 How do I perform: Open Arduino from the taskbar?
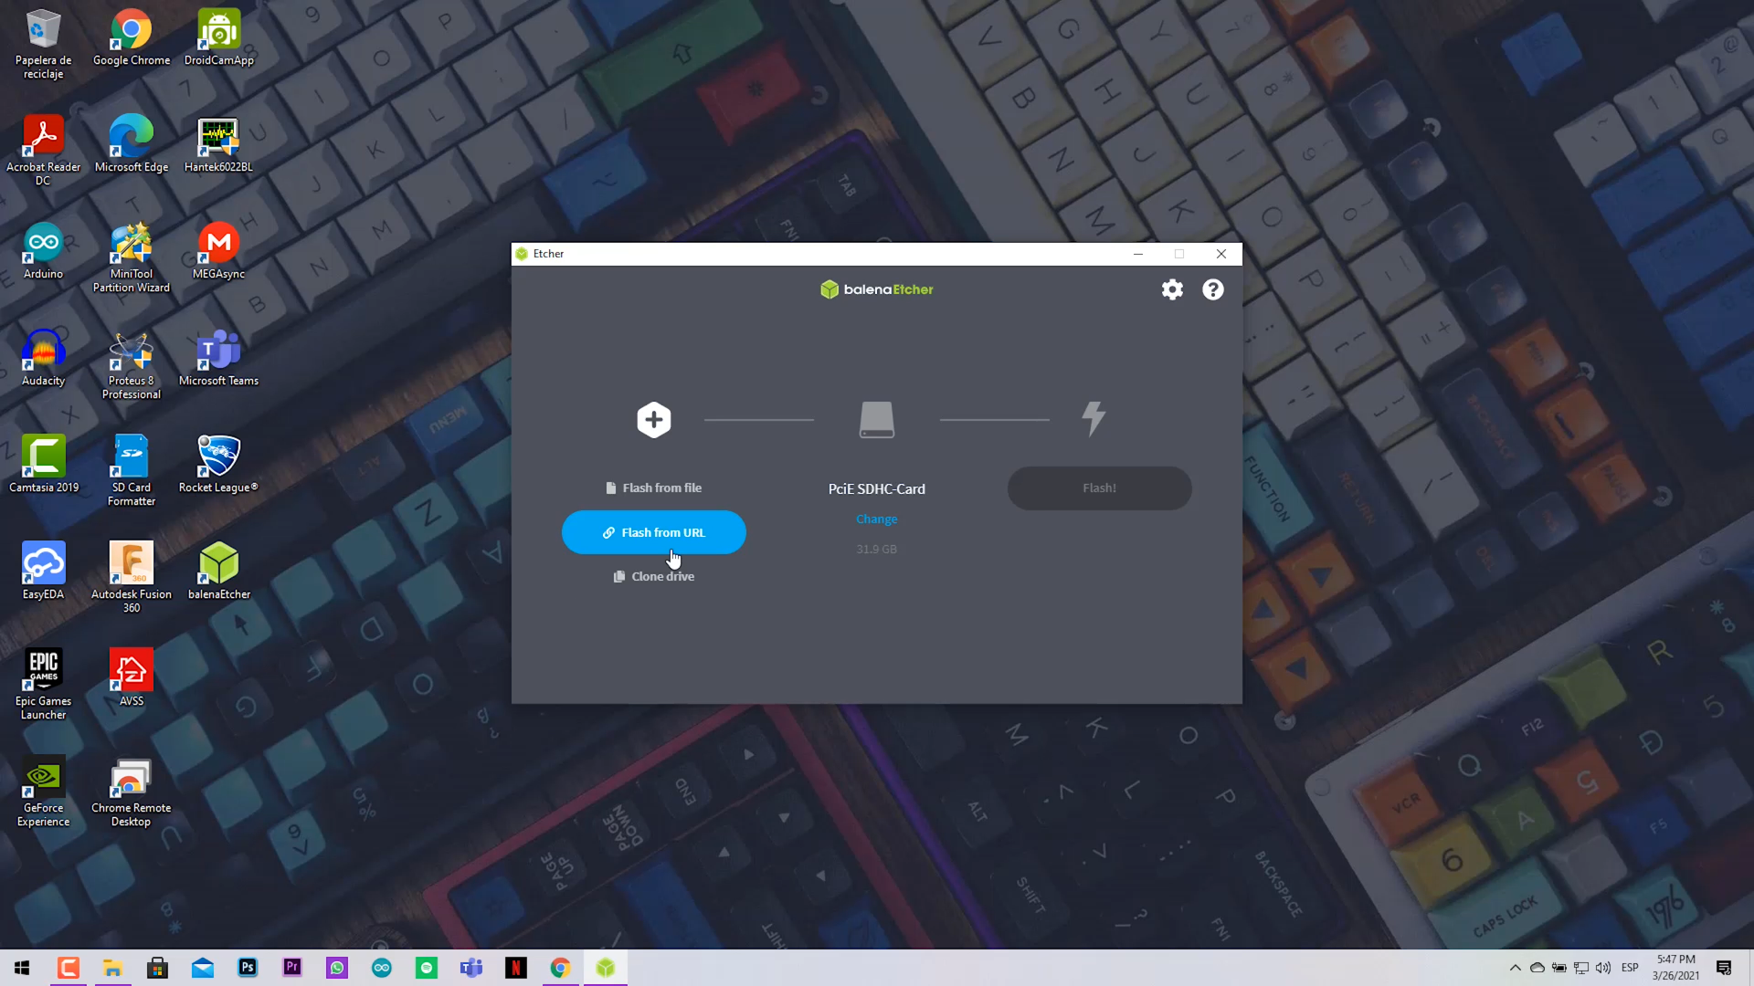(382, 968)
